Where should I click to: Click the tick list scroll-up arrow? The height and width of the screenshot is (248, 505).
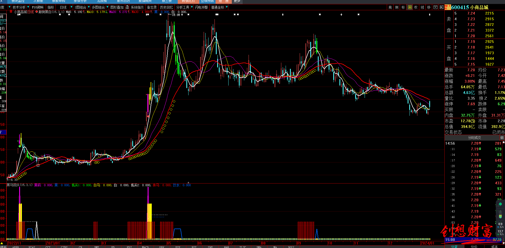coord(503,142)
